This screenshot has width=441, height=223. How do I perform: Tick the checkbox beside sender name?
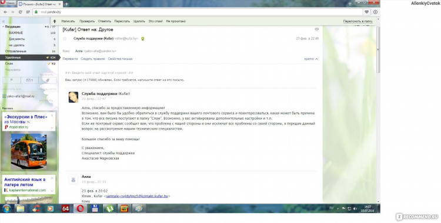click(65, 39)
